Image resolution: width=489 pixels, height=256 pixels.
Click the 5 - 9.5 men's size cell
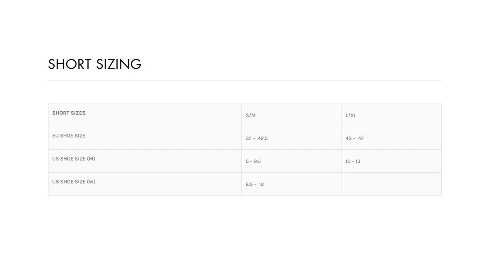(253, 161)
